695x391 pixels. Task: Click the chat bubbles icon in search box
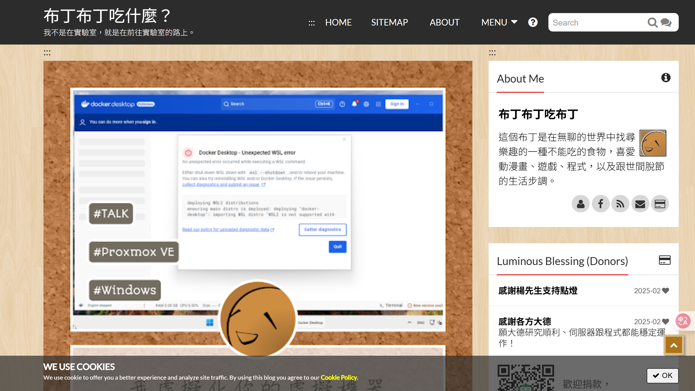(666, 23)
